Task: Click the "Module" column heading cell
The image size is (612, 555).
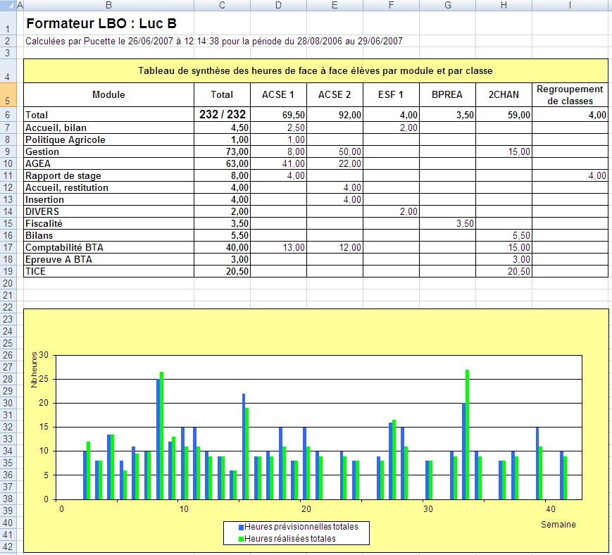Action: tap(108, 95)
